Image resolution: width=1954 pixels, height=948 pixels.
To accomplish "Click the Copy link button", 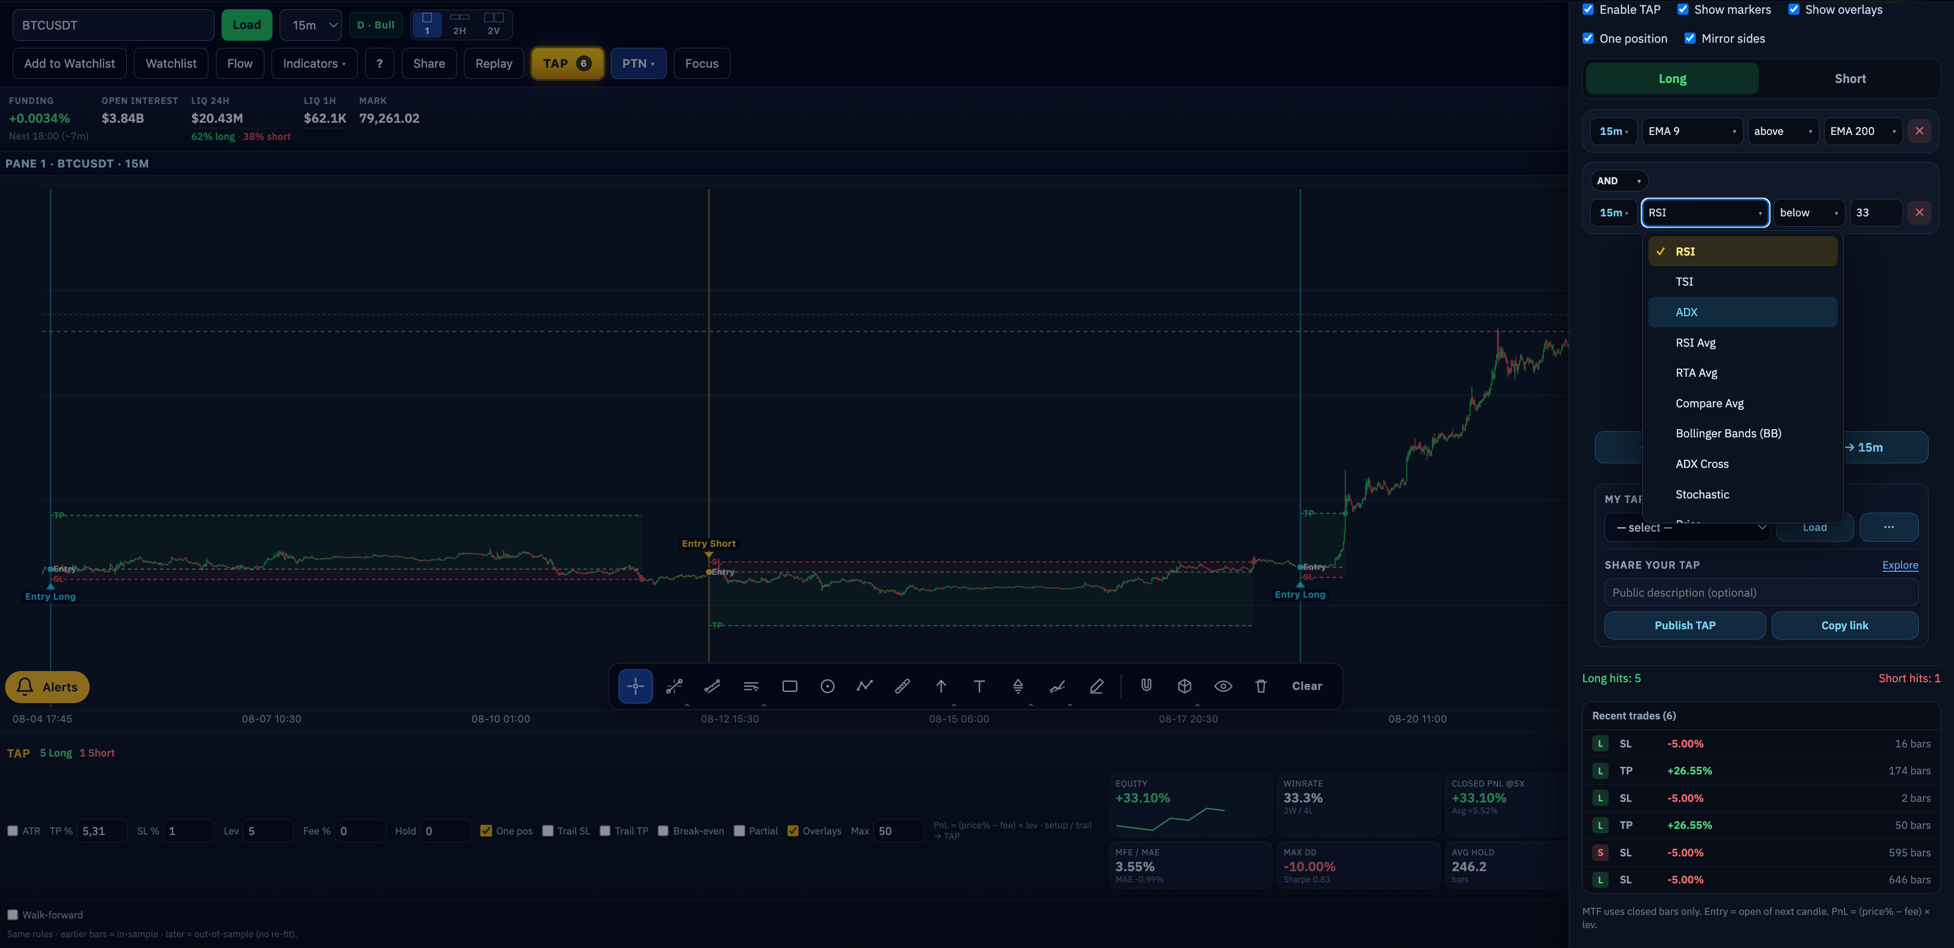I will click(x=1844, y=625).
